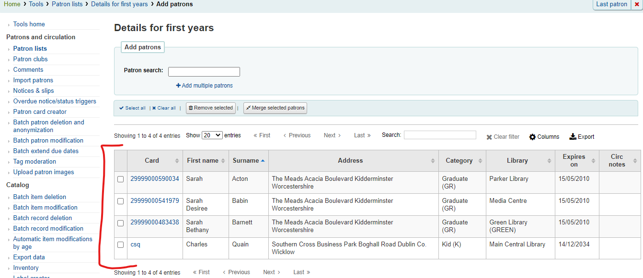Open Inventory in sidebar
The width and height of the screenshot is (643, 278).
(26, 268)
